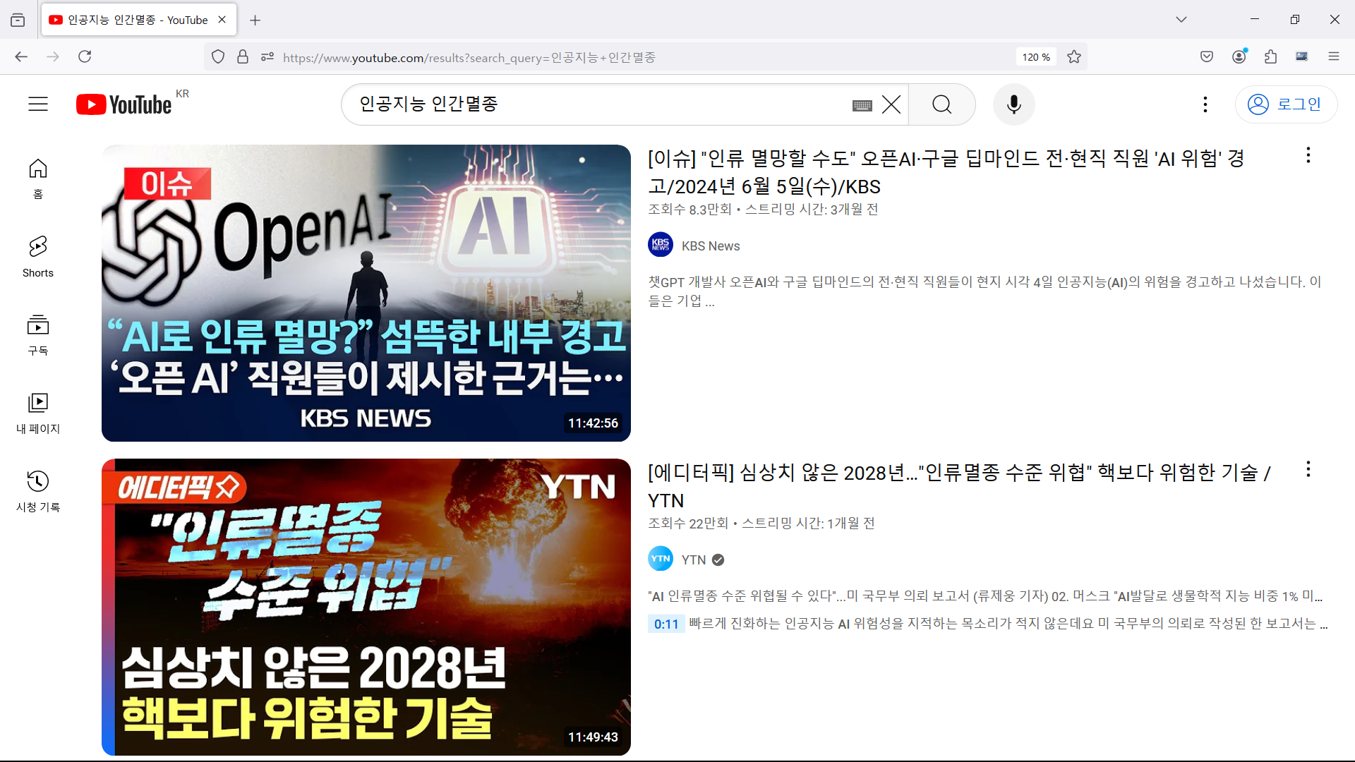The width and height of the screenshot is (1355, 762).
Task: Open the KBS News channel link
Action: tap(710, 246)
